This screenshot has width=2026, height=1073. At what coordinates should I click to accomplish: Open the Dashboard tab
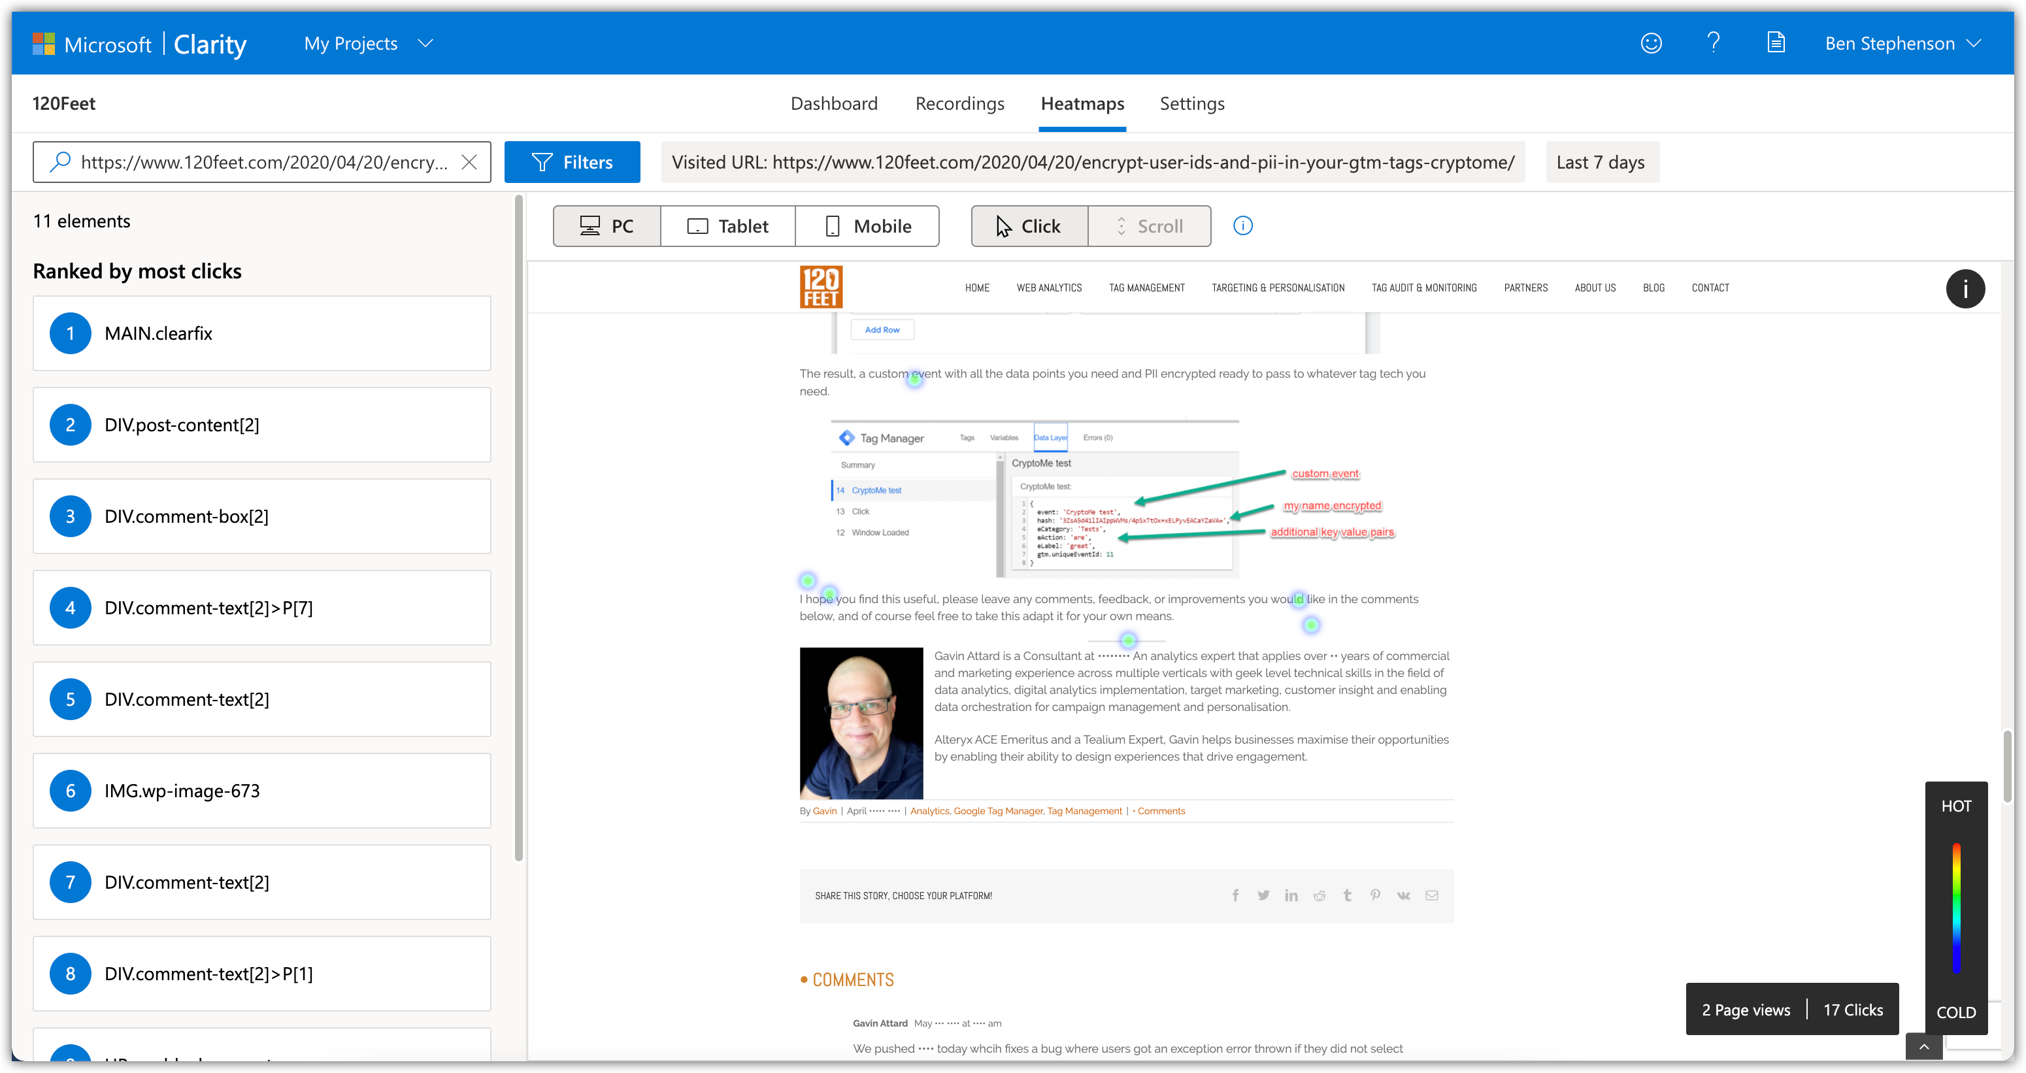click(x=834, y=104)
